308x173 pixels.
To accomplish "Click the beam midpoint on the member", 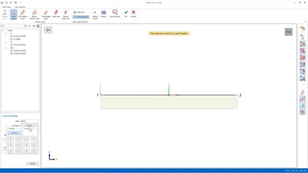I will coord(169,95).
